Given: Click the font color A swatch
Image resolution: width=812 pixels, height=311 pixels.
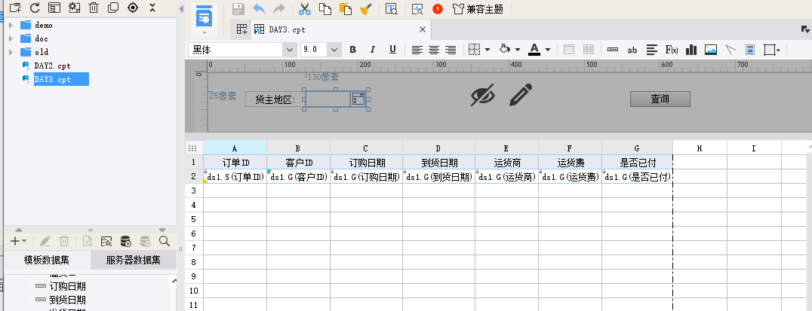Looking at the screenshot, I should (534, 50).
